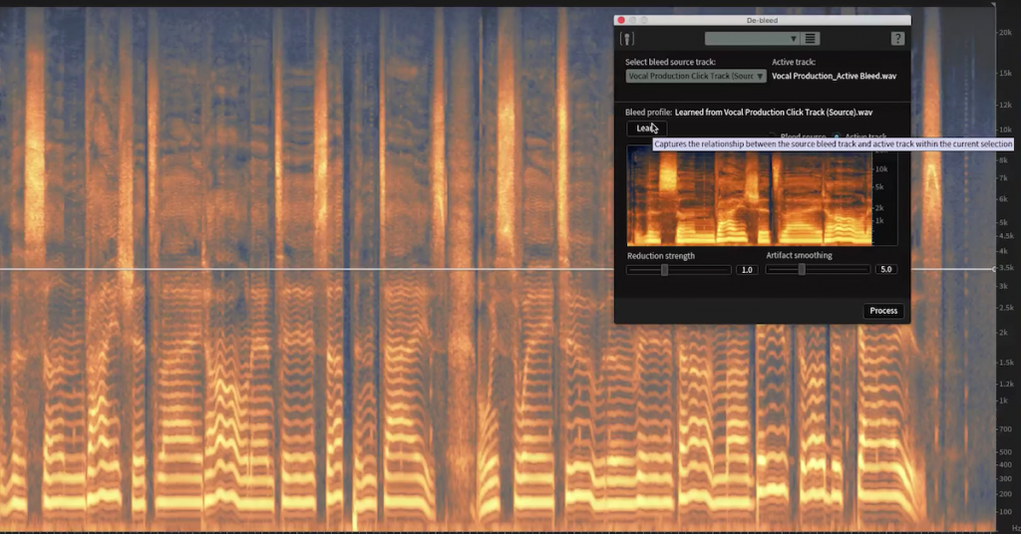Click the 100 label on frequency ruler
Viewport: 1021px width, 534px height.
tap(1006, 512)
